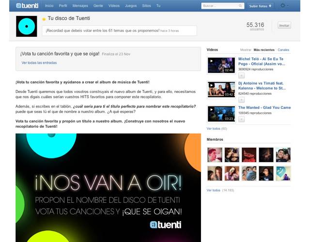
Task: Click the 109345 reproducciones count
Action: (x=255, y=113)
